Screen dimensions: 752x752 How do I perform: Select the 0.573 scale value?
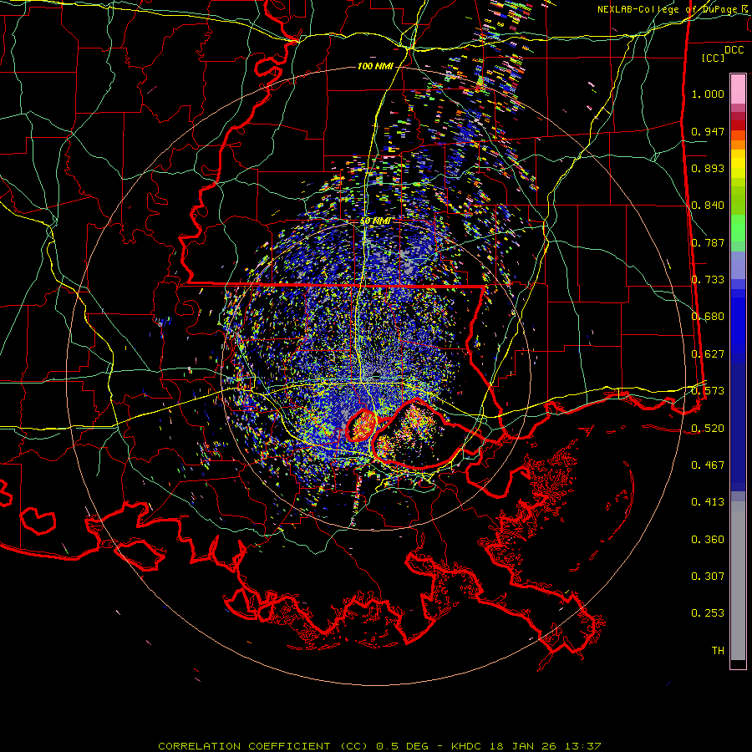tap(708, 391)
